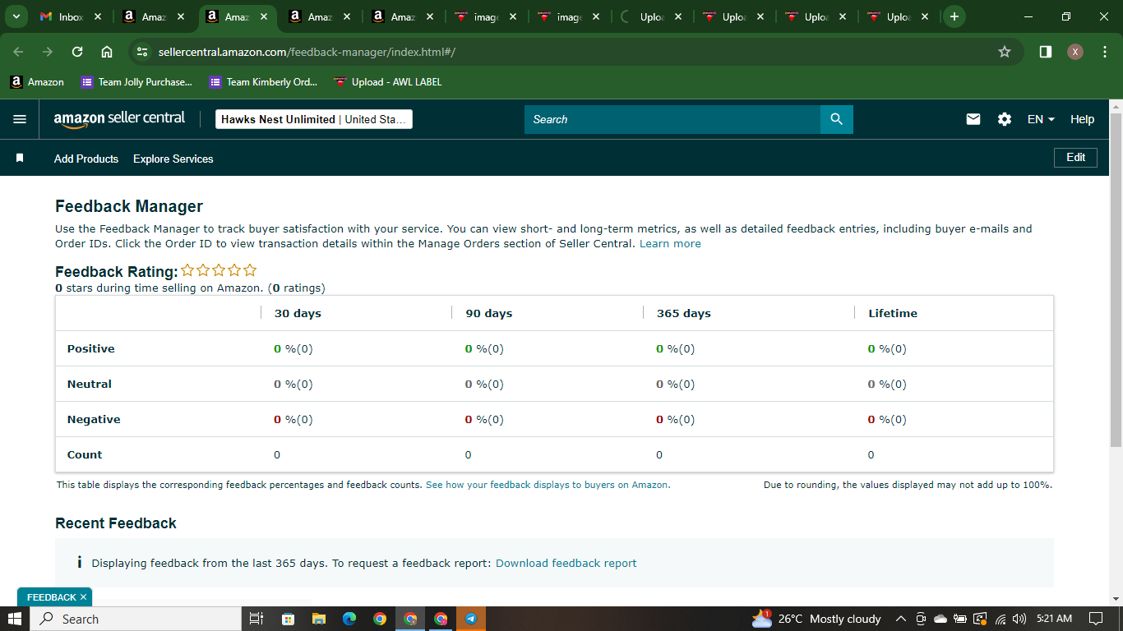
Task: Open Chrome side panel icon
Action: 1046,52
